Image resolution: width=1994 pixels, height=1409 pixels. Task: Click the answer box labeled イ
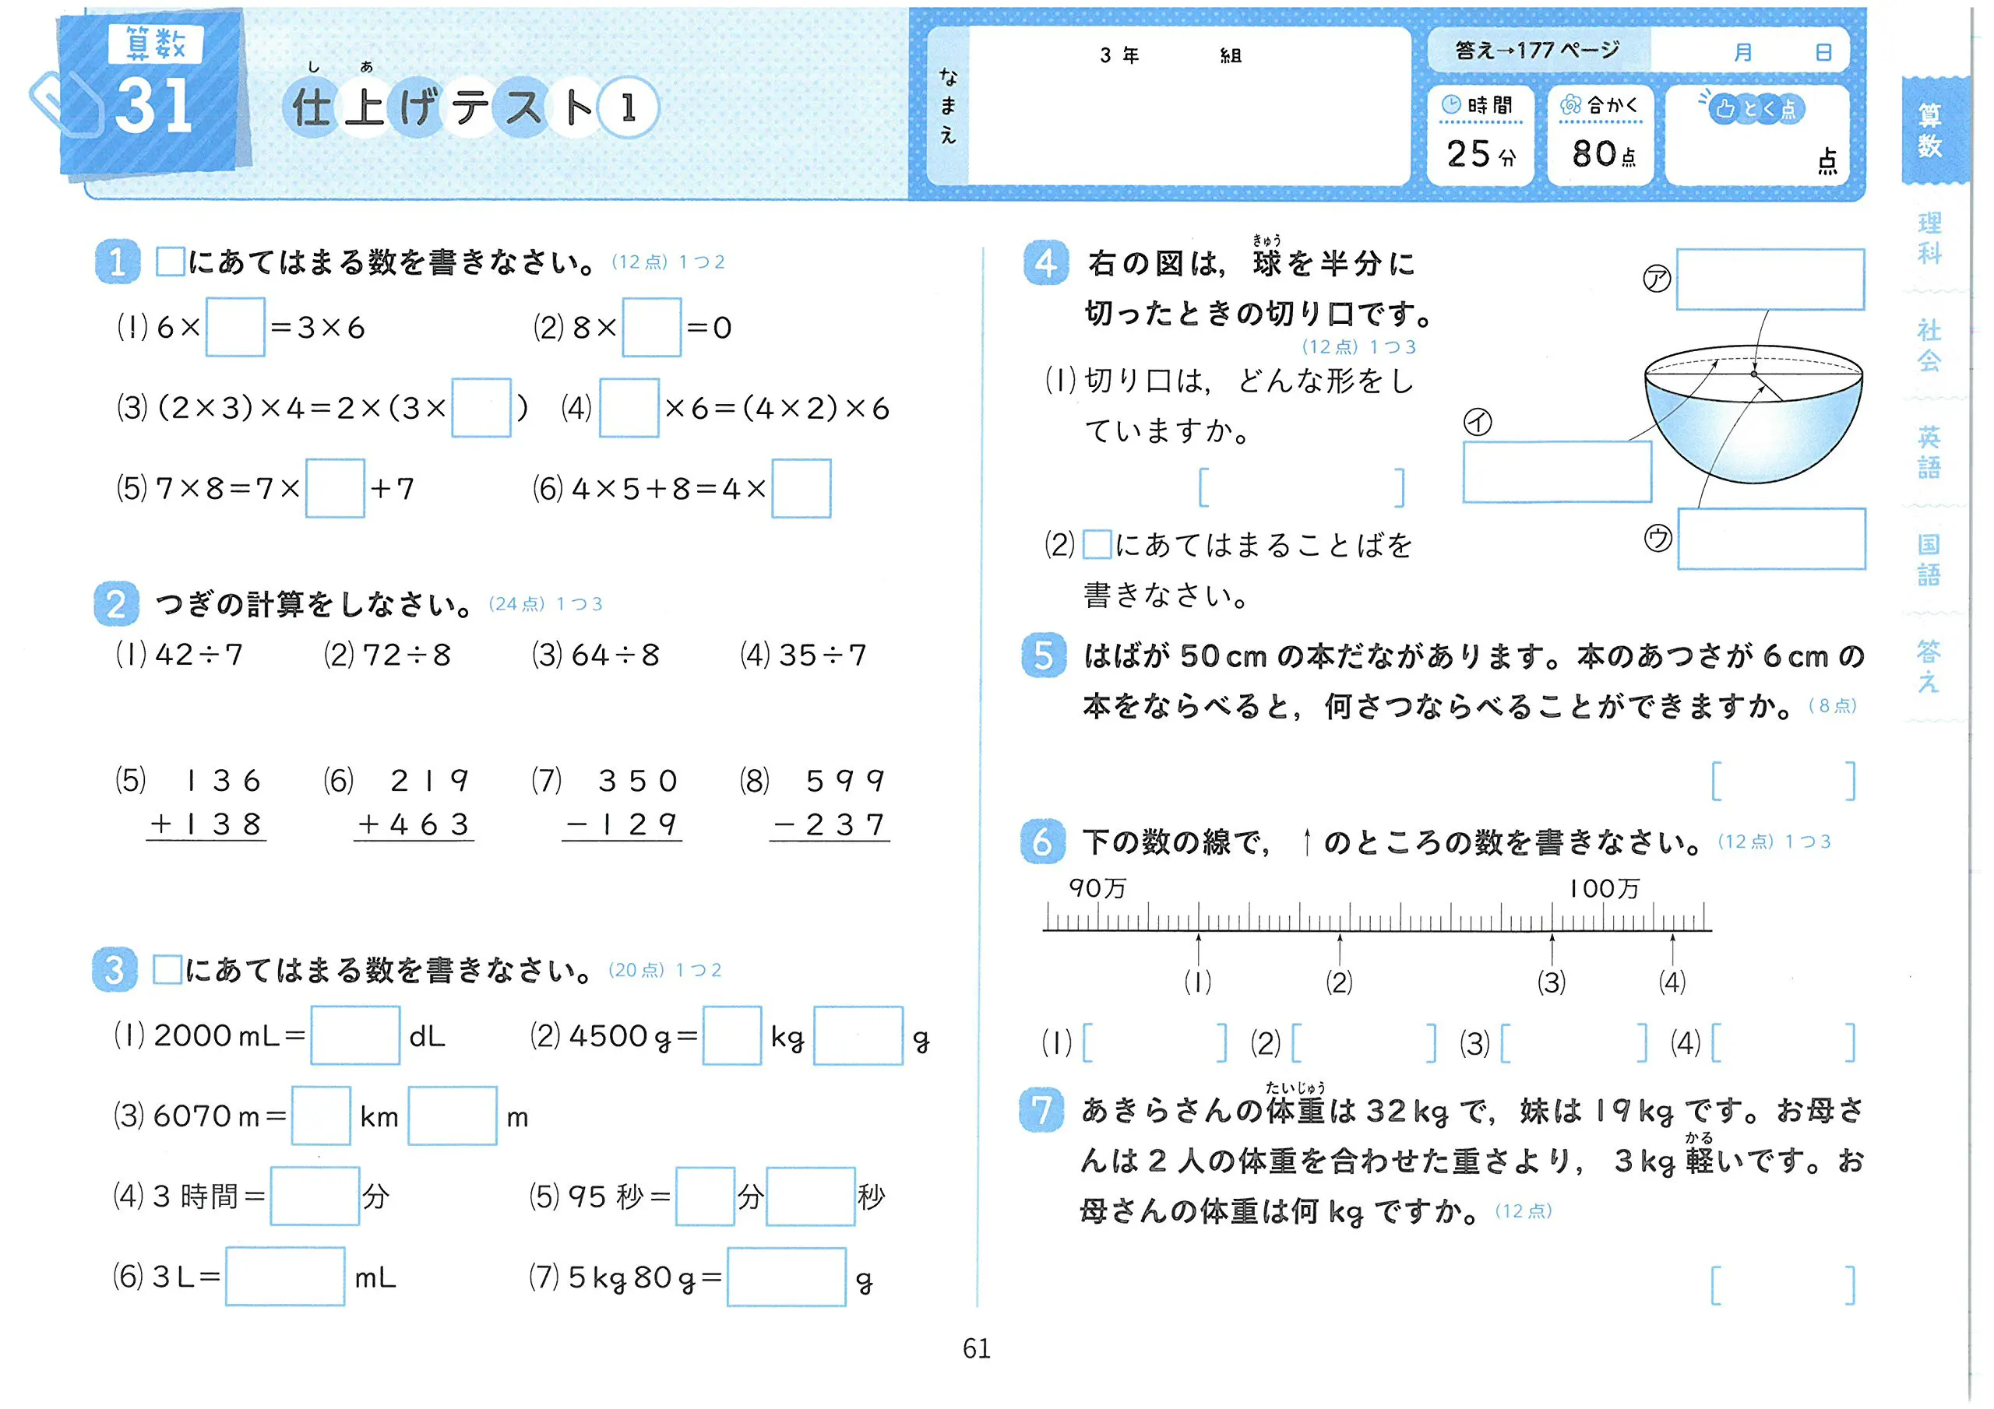pyautogui.click(x=1557, y=472)
